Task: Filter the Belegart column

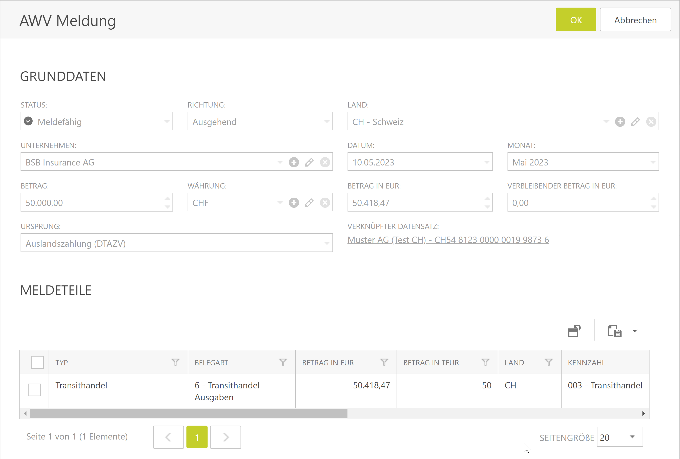Action: pyautogui.click(x=283, y=362)
